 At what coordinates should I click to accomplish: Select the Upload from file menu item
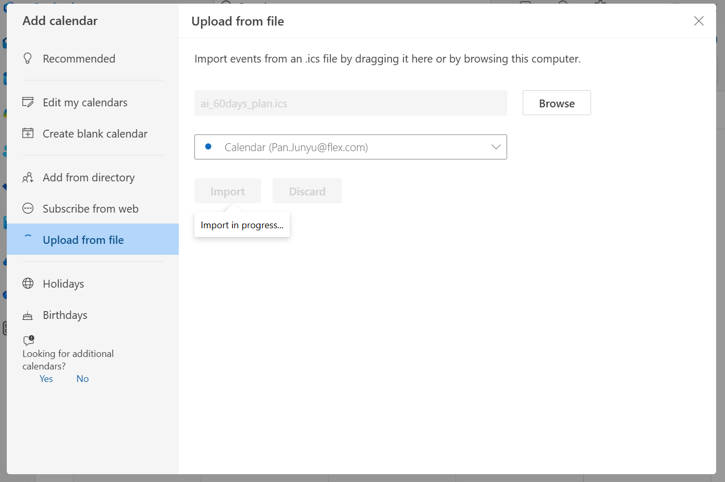point(83,240)
